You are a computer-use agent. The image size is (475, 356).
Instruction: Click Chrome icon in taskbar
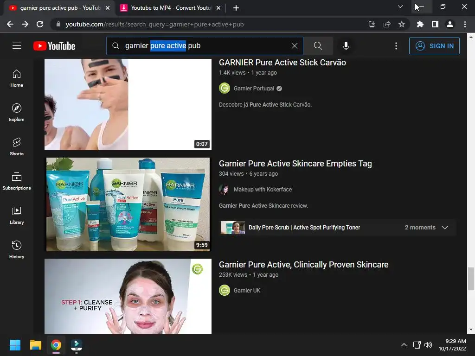(56, 345)
